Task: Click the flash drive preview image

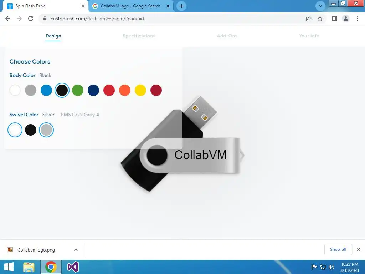Action: [x=183, y=144]
